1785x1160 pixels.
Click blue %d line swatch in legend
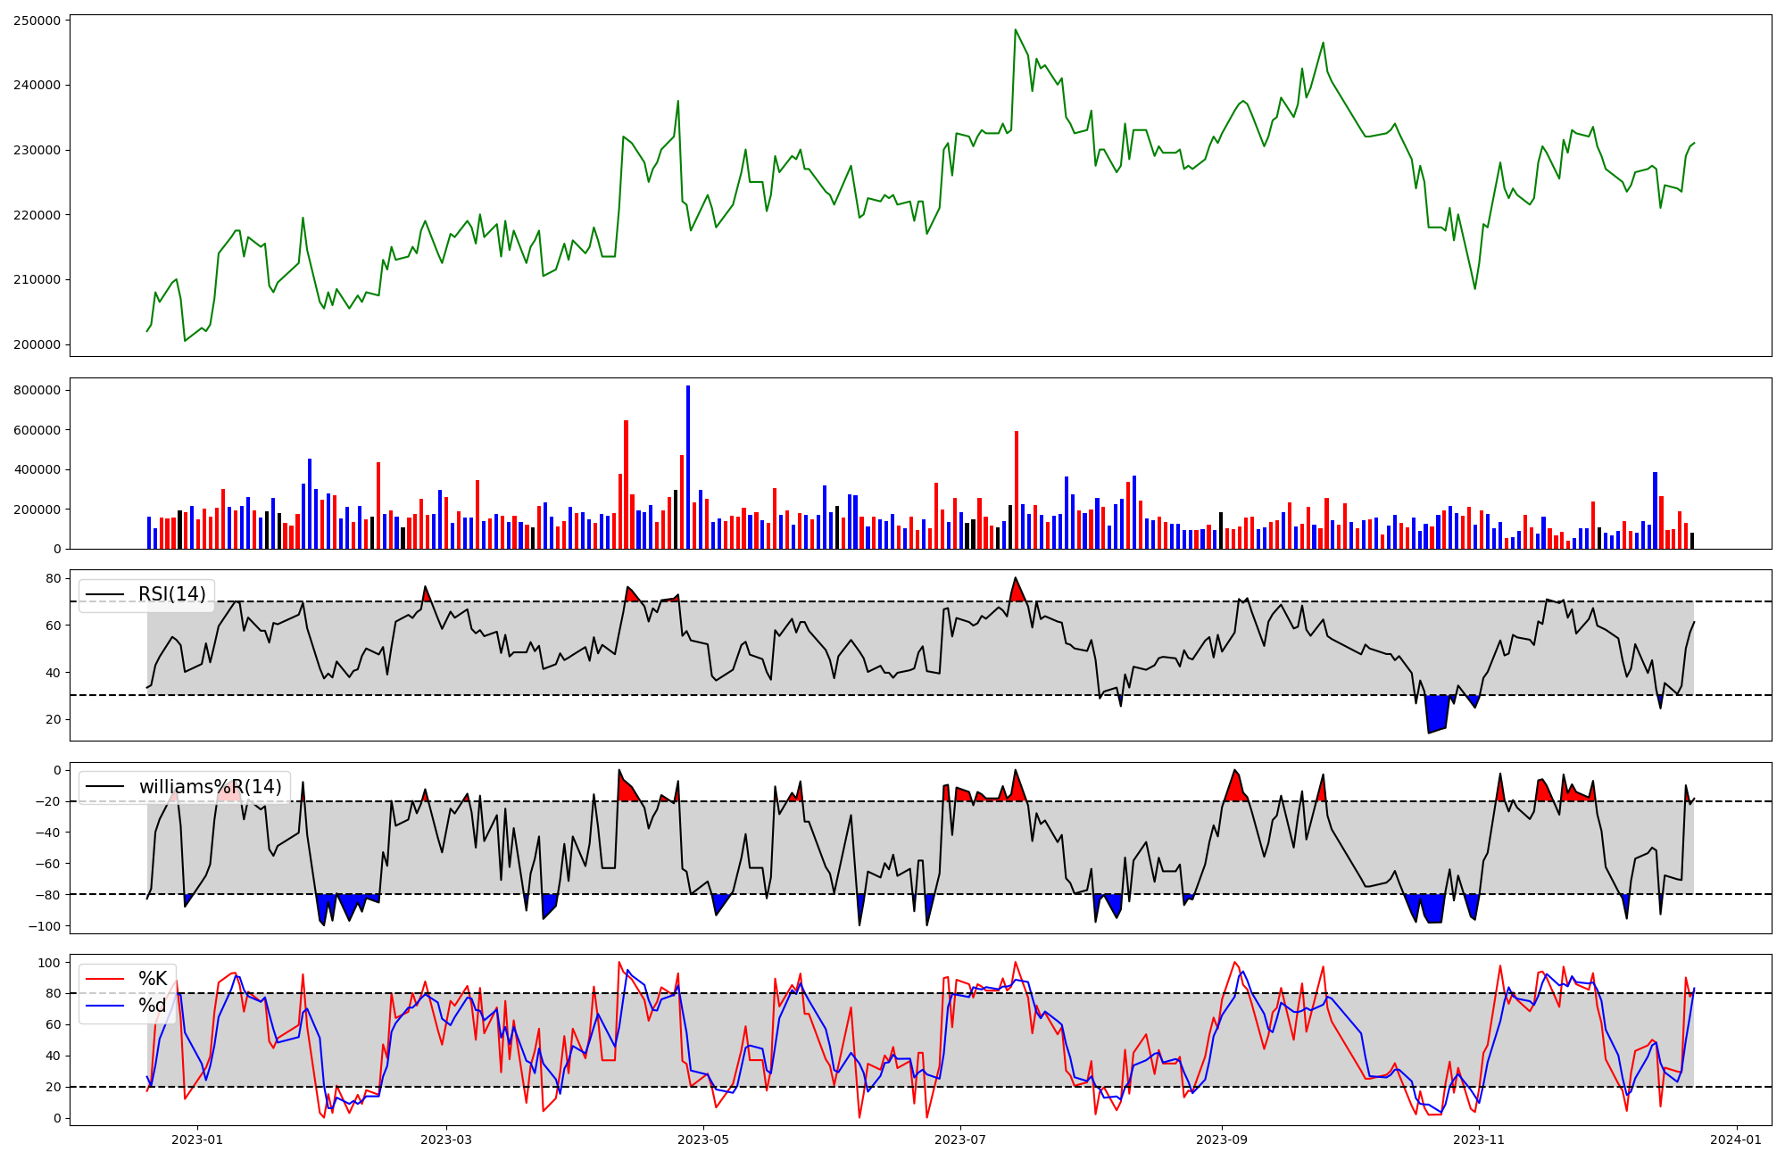[104, 1006]
